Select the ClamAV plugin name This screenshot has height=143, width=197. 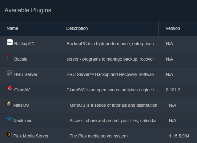coord(22,90)
